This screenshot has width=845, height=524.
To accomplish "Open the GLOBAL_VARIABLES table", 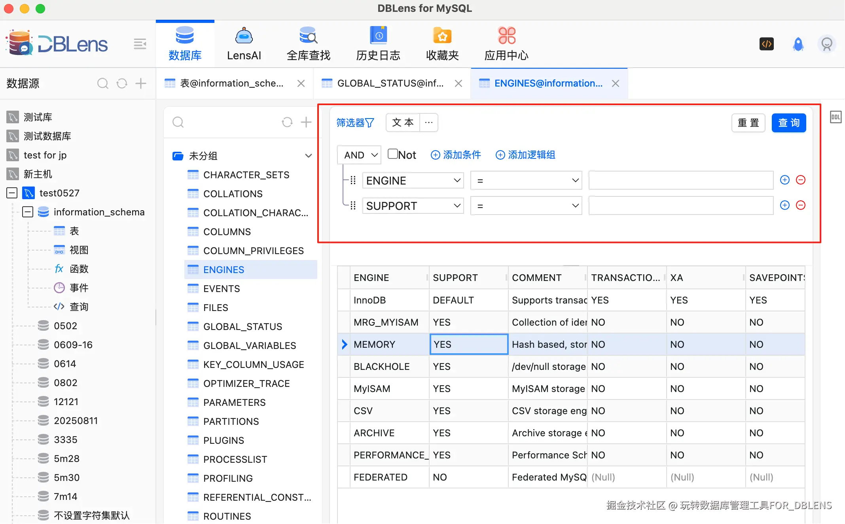I will tap(249, 345).
